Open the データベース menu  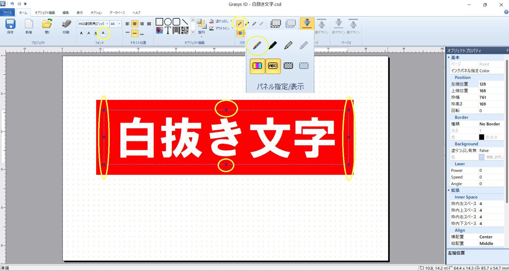pos(117,13)
